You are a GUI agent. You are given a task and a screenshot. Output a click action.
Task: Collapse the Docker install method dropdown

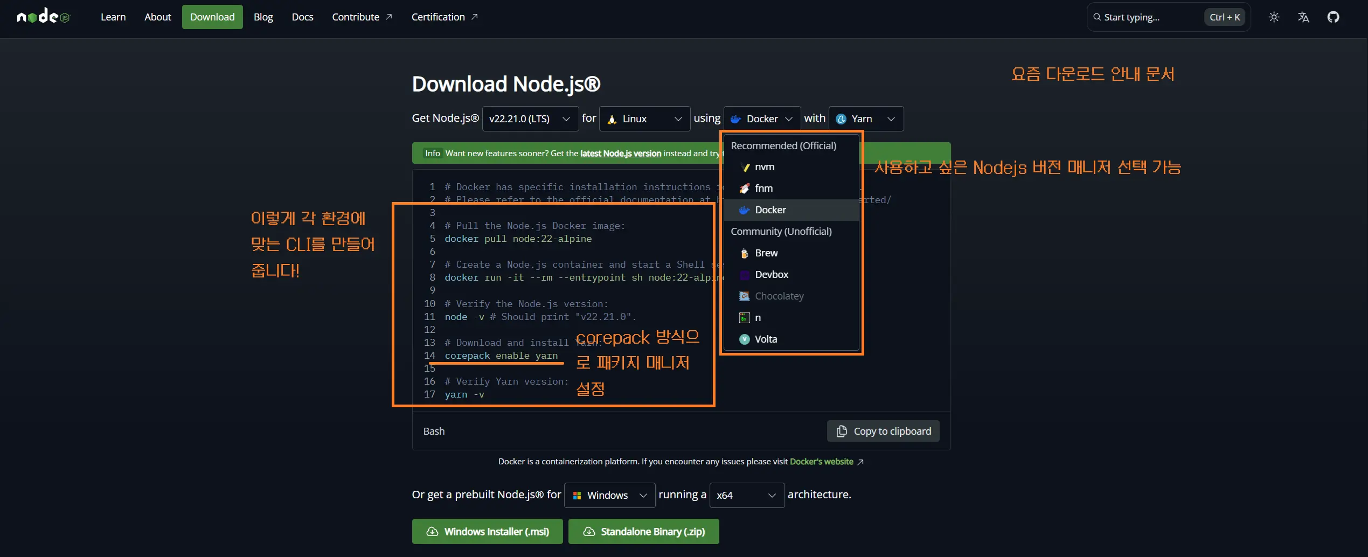click(762, 119)
